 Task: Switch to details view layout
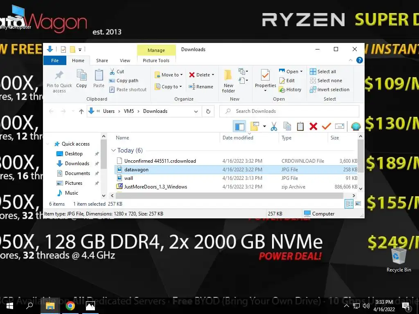[x=349, y=204]
